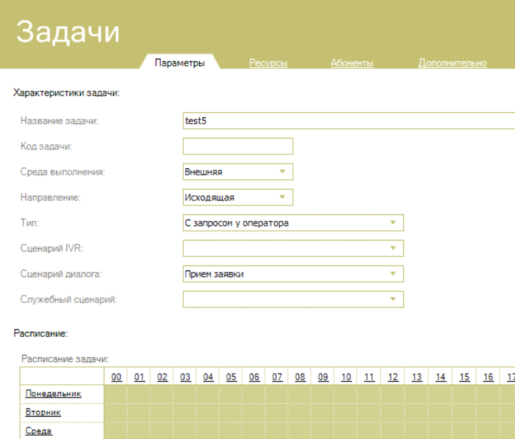
Task: Switch to the Ресурсы tab
Action: tap(268, 63)
